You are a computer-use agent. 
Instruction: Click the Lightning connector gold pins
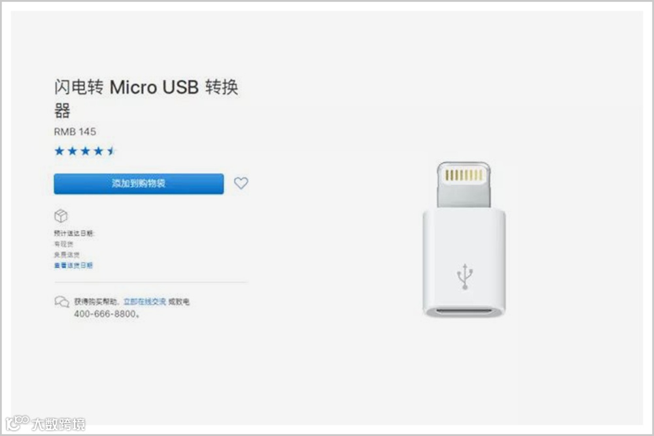(x=464, y=175)
